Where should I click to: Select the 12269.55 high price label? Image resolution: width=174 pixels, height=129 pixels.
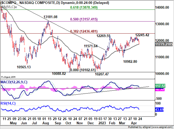tap(104, 36)
